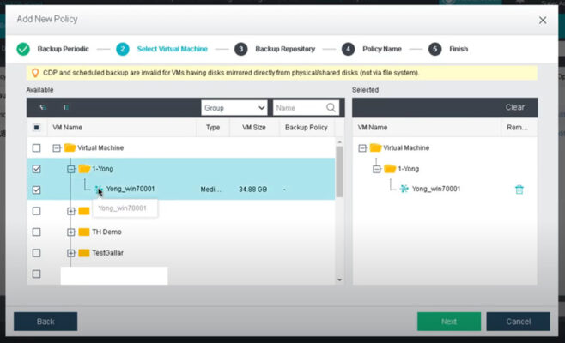Click the TestGallar tree row label

pos(107,253)
